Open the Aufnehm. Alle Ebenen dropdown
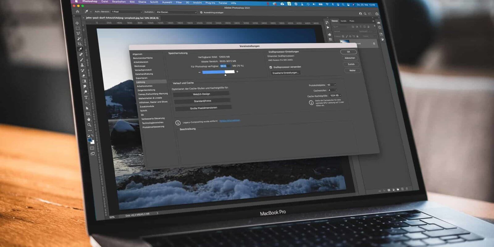Viewport: 494px width, 247px height. click(176, 12)
